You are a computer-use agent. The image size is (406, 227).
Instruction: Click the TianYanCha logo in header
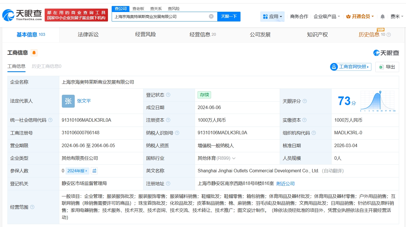pos(22,15)
